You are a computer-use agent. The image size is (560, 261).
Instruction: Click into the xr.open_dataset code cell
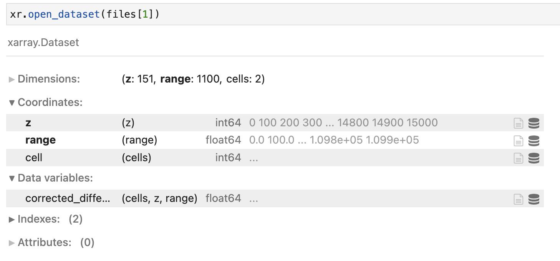283,15
